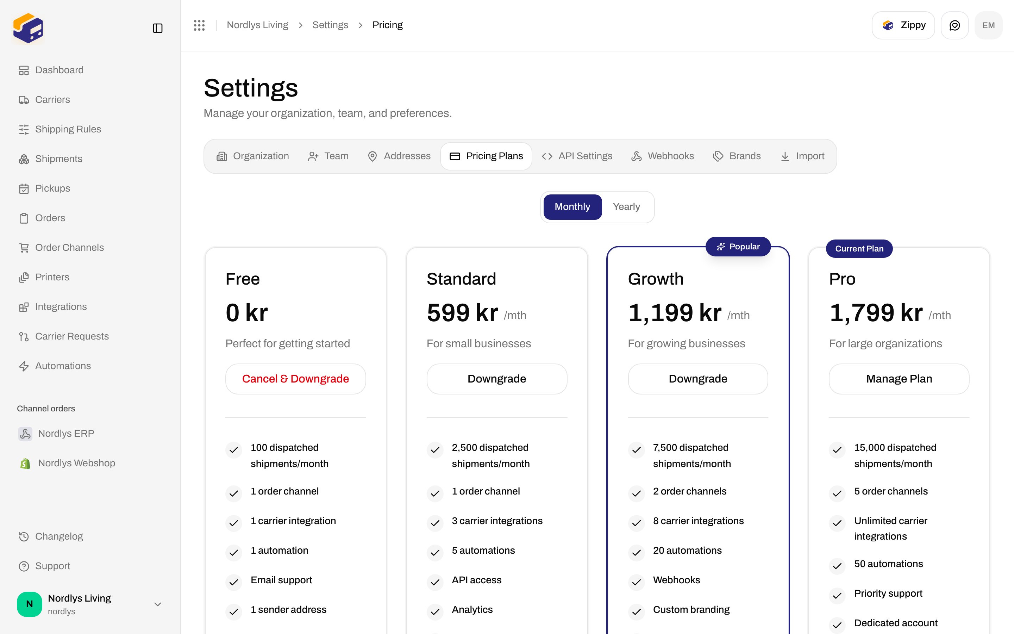Screen dimensions: 1014x634
Task: Open the Team settings tab
Action: pos(328,156)
